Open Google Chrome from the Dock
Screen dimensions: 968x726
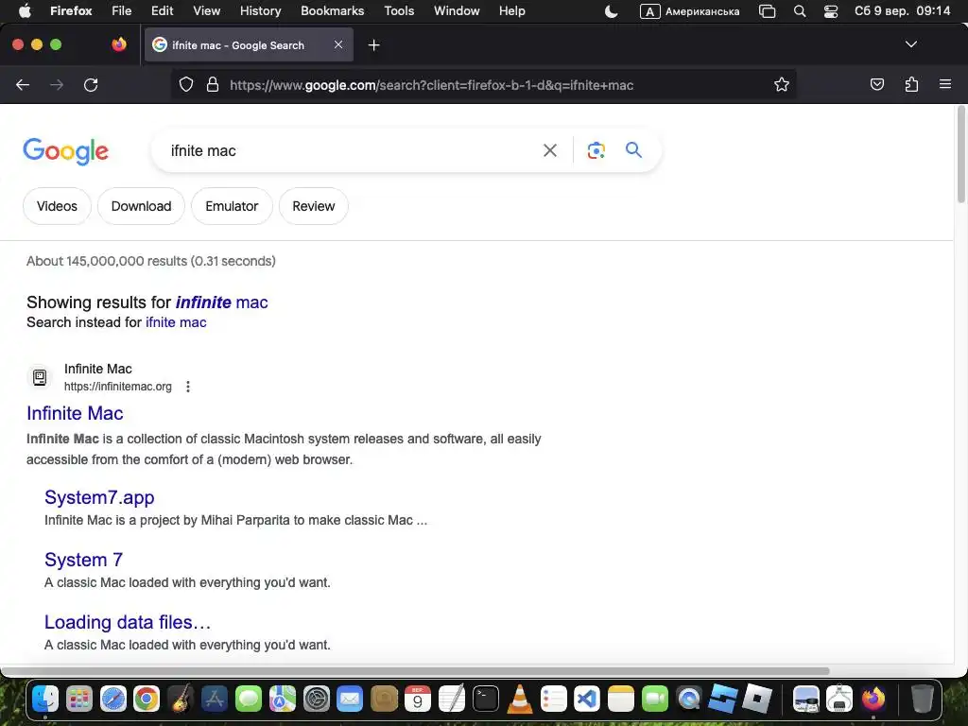(147, 699)
